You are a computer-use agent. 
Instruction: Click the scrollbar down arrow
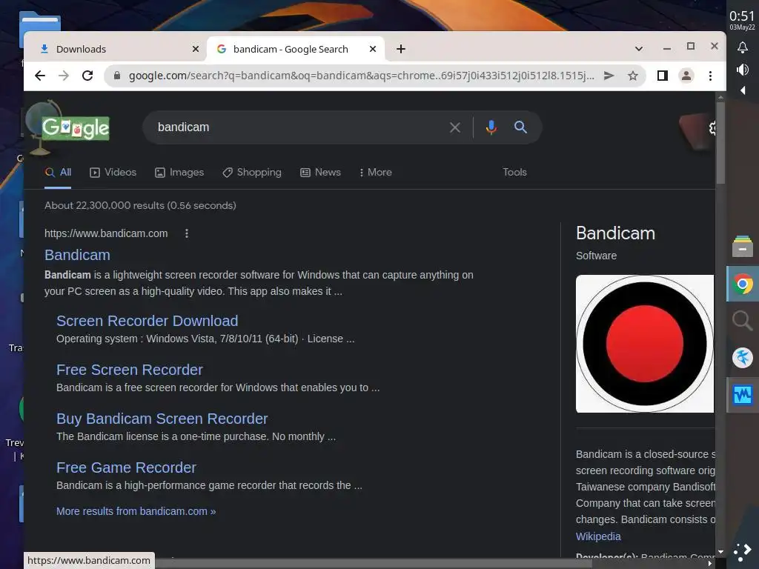tap(720, 551)
